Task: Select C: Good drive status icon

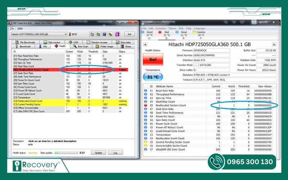Action: [143, 32]
